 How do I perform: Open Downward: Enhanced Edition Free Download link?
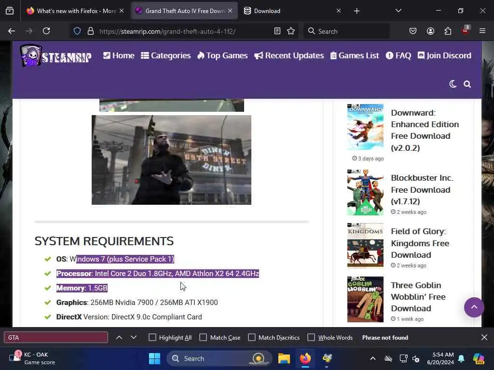(425, 130)
